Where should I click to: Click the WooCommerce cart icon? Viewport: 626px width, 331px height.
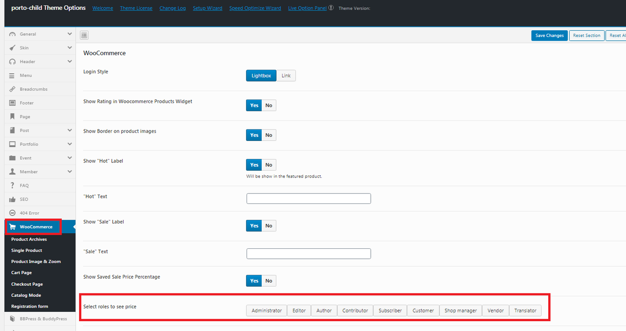[x=12, y=226]
